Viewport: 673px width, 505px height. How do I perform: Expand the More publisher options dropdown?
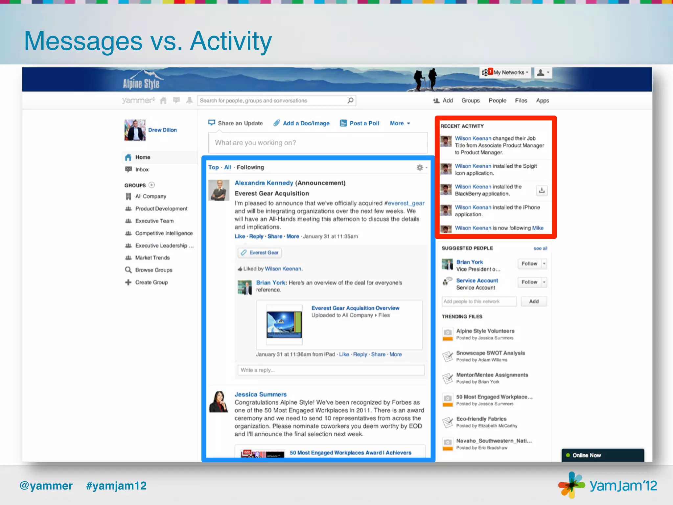click(x=400, y=123)
